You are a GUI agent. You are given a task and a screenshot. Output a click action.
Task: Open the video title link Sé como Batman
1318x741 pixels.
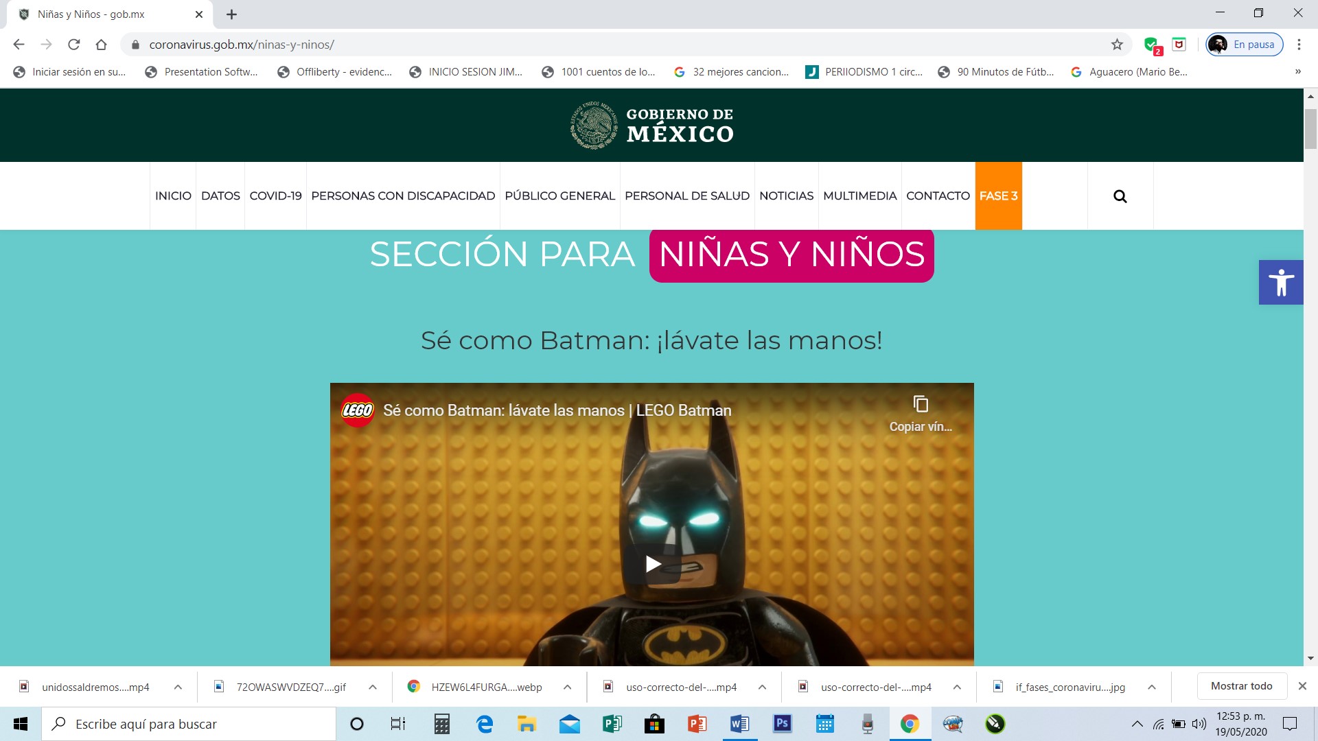[x=557, y=410]
